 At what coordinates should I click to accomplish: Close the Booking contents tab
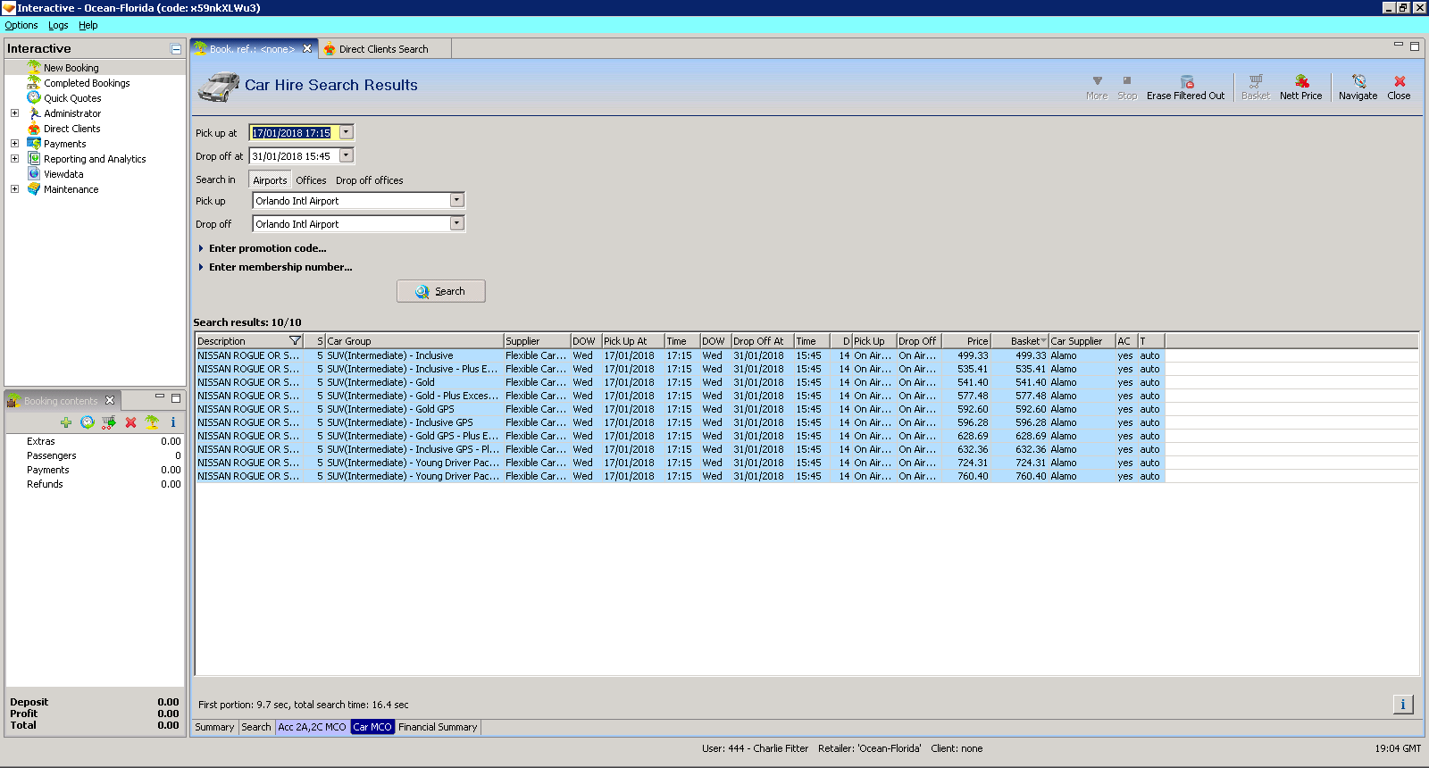[x=110, y=400]
